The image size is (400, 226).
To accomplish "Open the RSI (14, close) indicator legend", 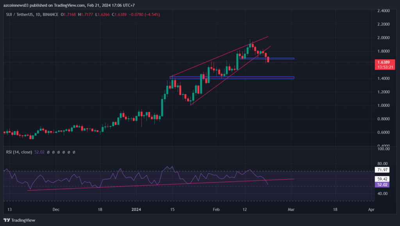I will point(20,152).
